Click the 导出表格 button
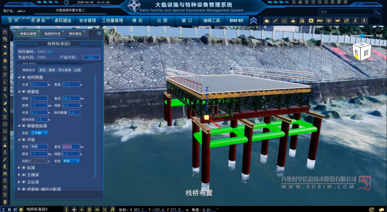Viewport: 387px width, 212px height. coord(65,70)
